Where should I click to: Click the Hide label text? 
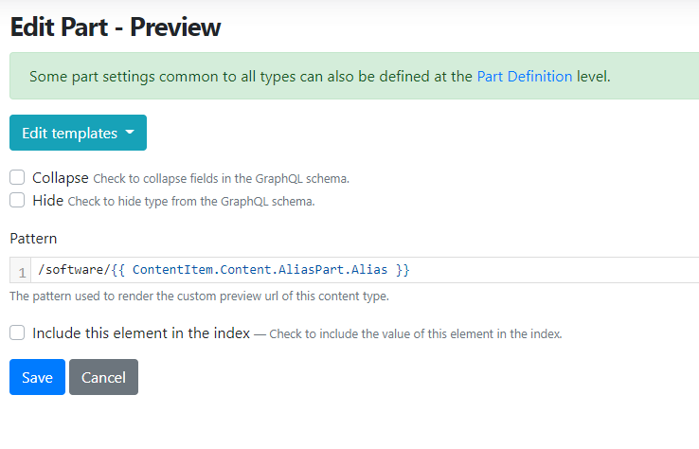(47, 200)
